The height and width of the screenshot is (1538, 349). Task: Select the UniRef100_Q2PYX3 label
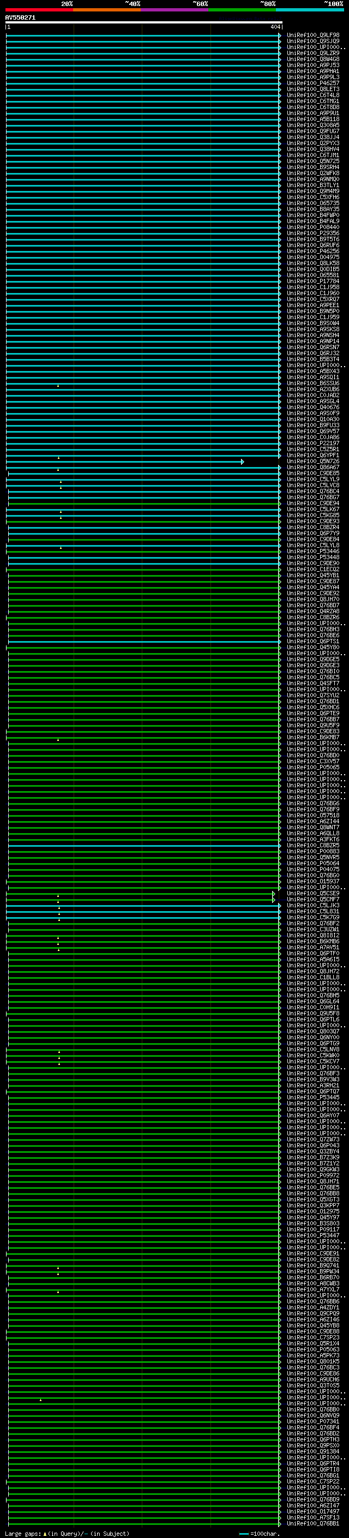[x=313, y=143]
